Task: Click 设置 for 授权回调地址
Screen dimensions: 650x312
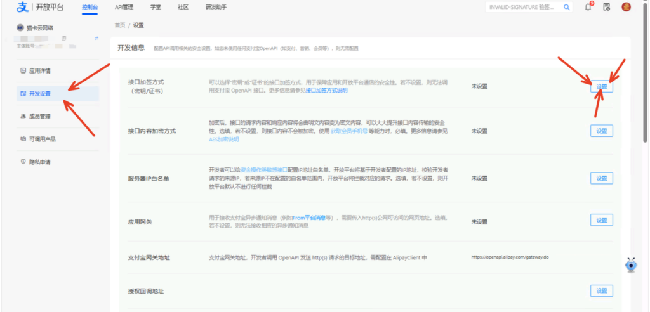Action: [602, 291]
